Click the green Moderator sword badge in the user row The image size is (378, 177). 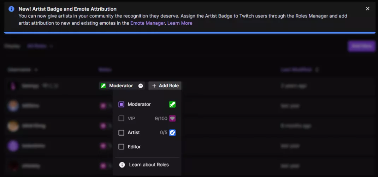pyautogui.click(x=103, y=86)
